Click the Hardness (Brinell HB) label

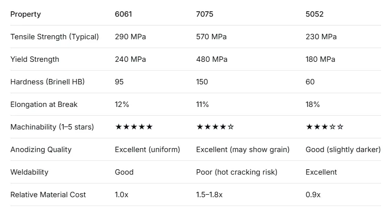click(48, 82)
